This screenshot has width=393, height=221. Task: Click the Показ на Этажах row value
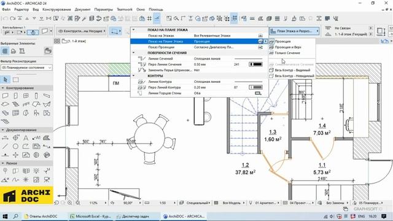(x=212, y=36)
